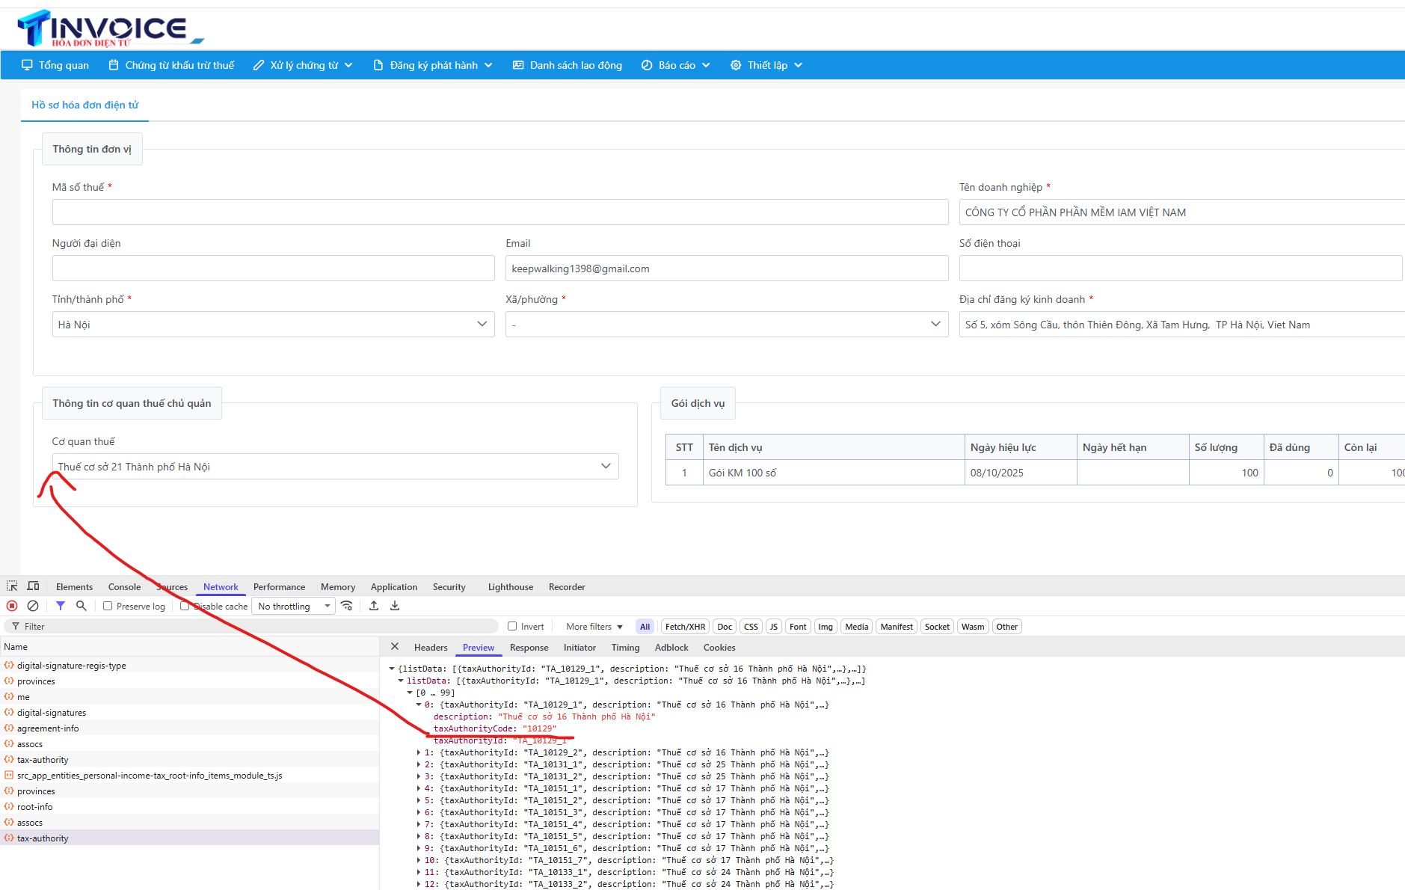Open network conditions wifi icon
The width and height of the screenshot is (1405, 890).
347,606
